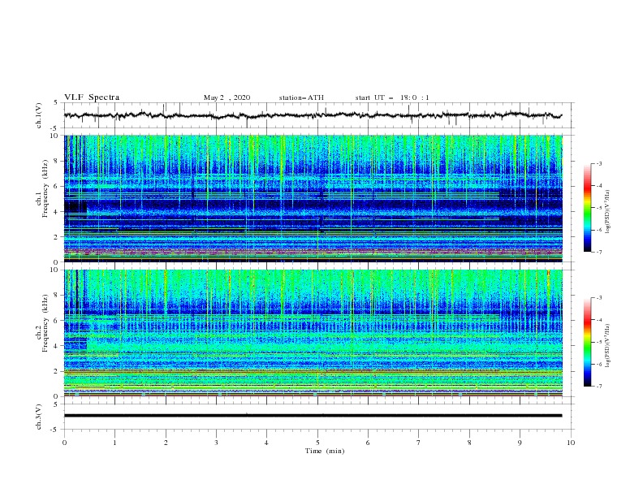Click the ch.3 flat voltage trace

point(313,416)
